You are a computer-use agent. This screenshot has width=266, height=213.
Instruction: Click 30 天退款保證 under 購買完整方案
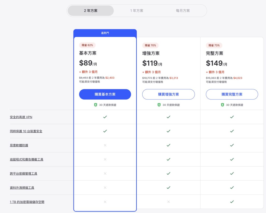click(x=235, y=105)
